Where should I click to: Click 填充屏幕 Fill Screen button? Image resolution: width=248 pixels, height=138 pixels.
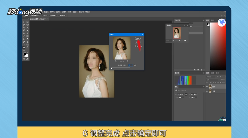62,15
